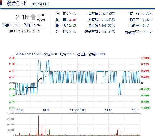The height and width of the screenshot is (136, 155).
Task: Click the 09:30 time axis label
Action: (x=19, y=110)
